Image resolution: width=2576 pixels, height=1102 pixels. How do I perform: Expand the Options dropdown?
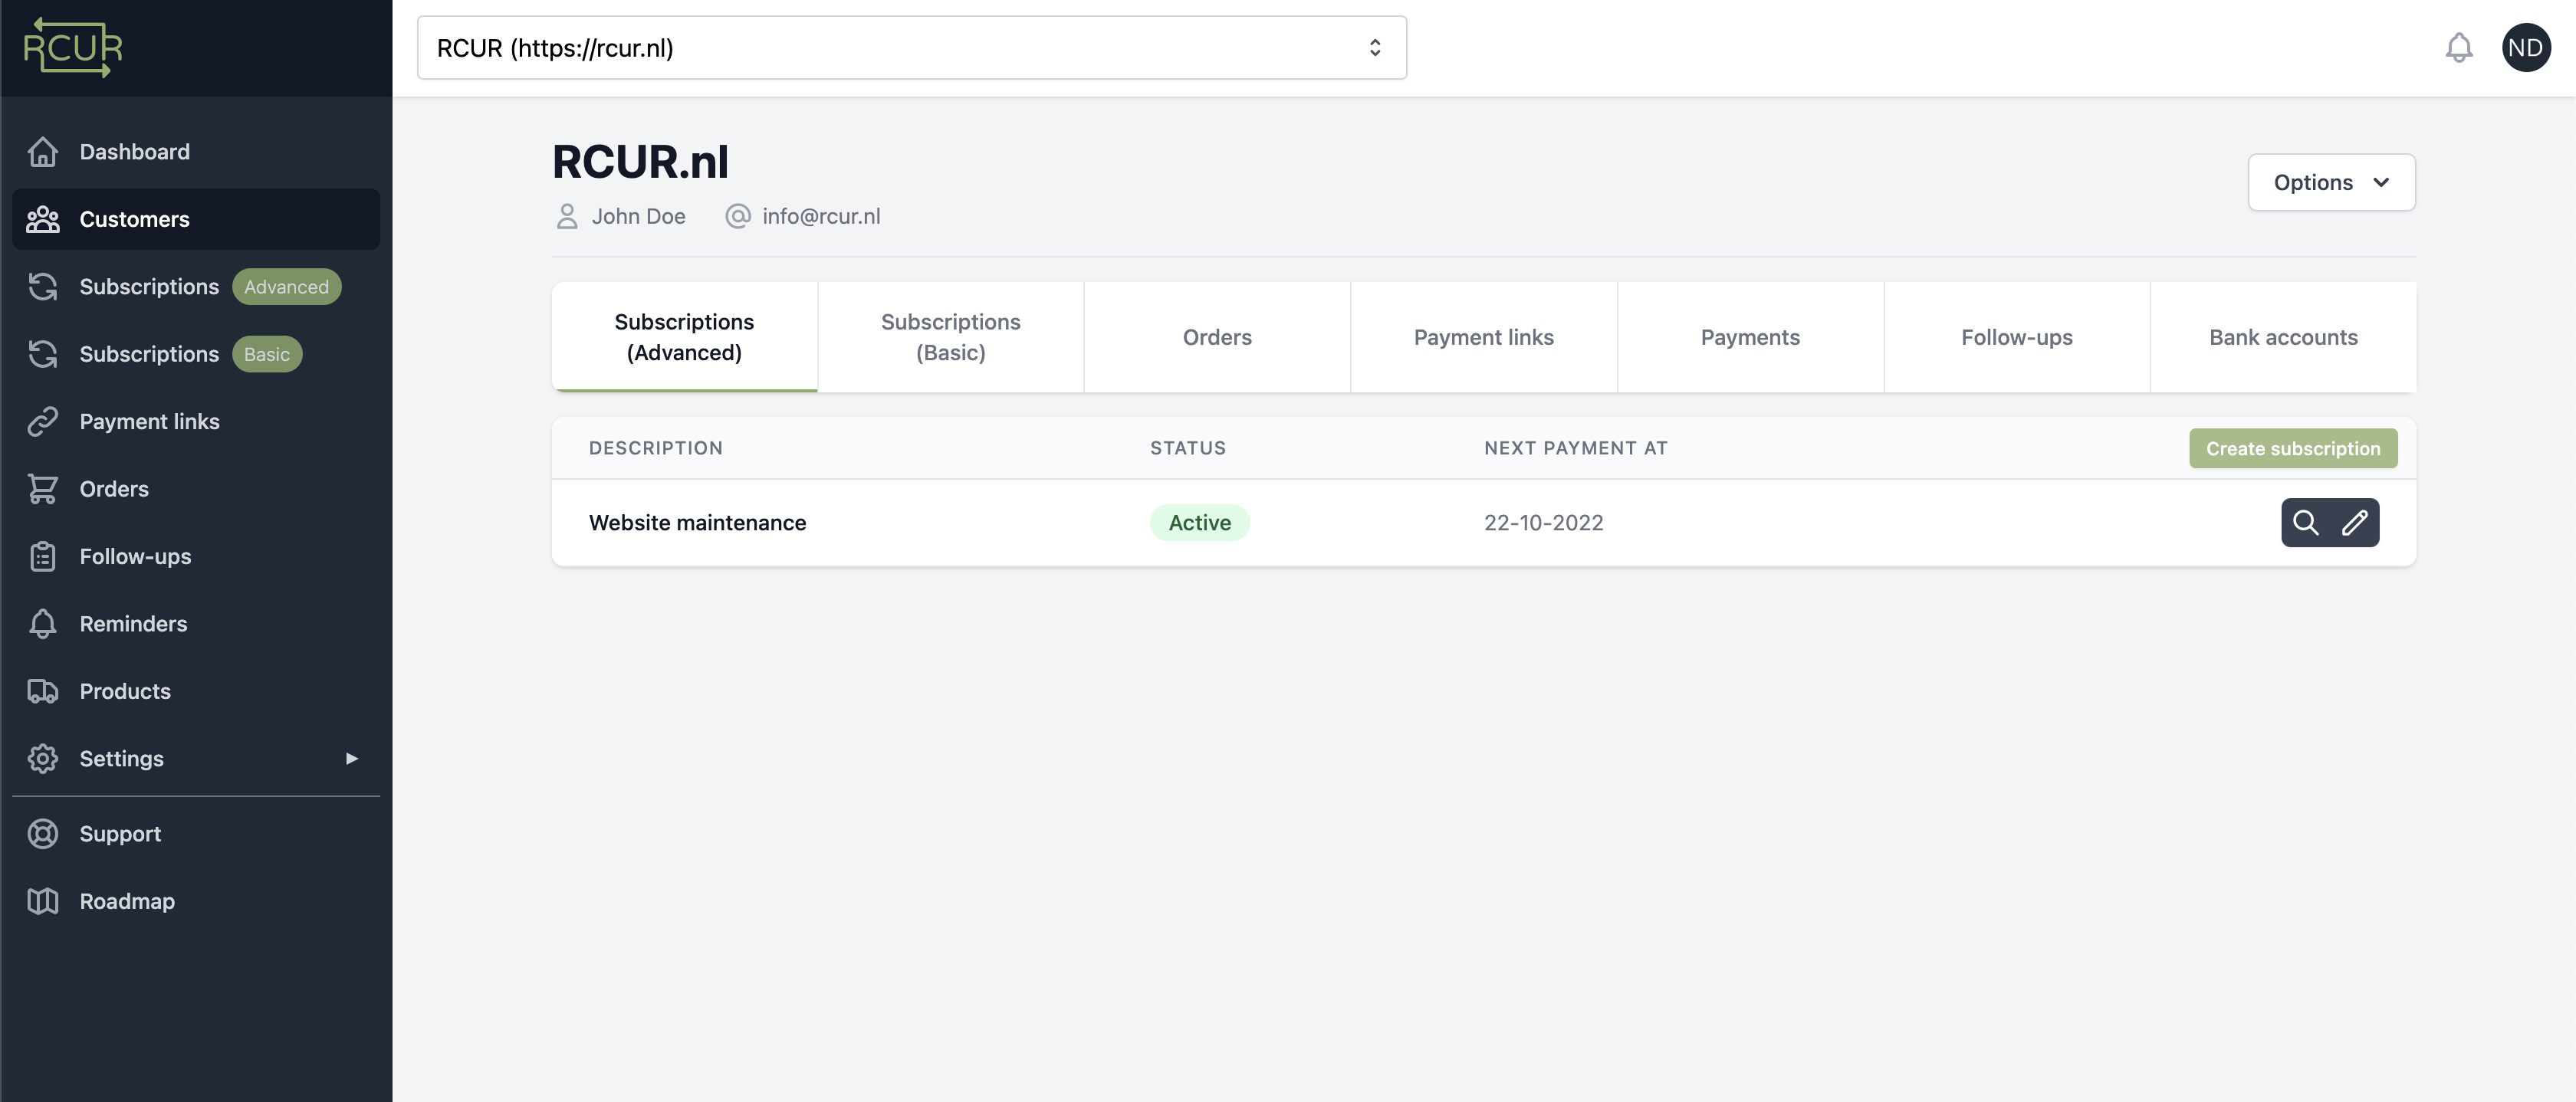coord(2332,182)
